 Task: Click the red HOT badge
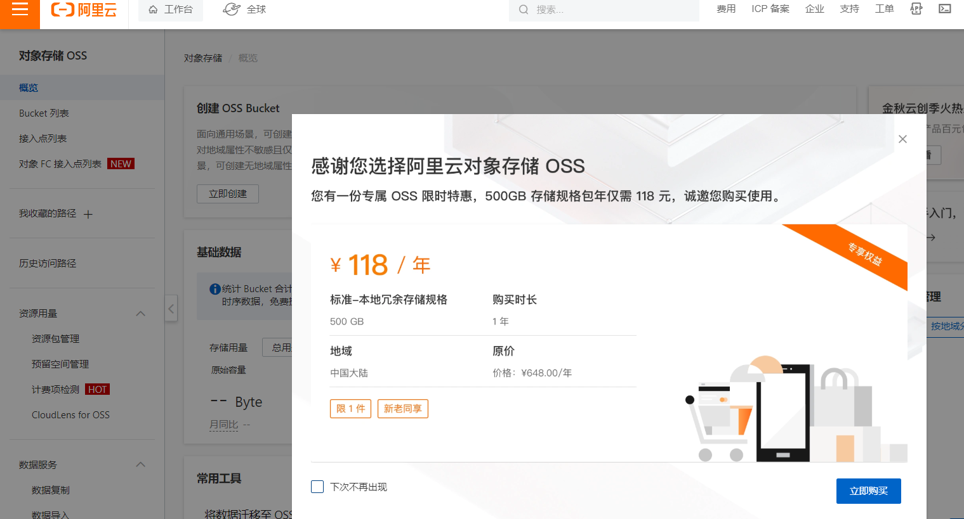pyautogui.click(x=98, y=389)
